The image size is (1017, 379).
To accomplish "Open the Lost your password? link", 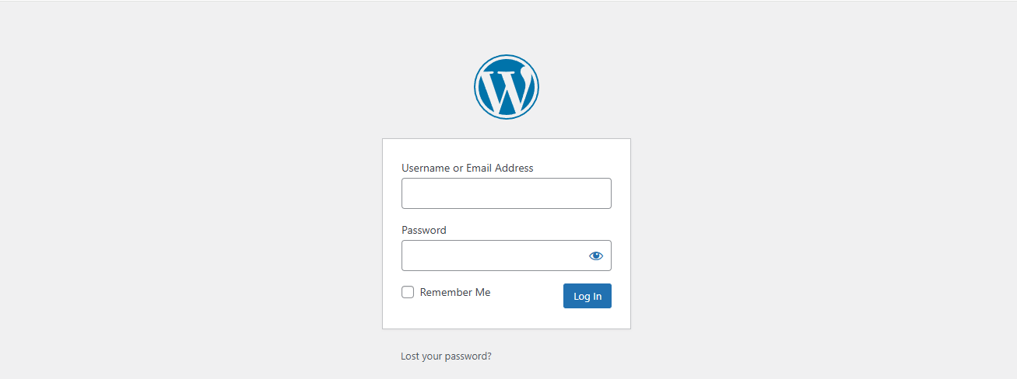I will coord(446,356).
